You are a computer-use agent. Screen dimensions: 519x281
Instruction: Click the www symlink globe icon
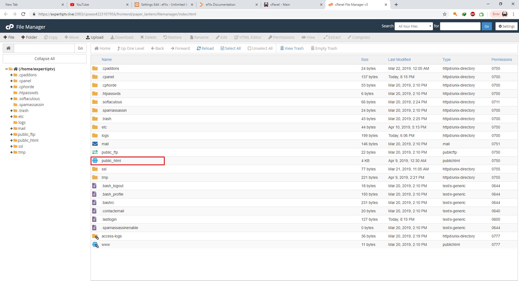point(95,244)
